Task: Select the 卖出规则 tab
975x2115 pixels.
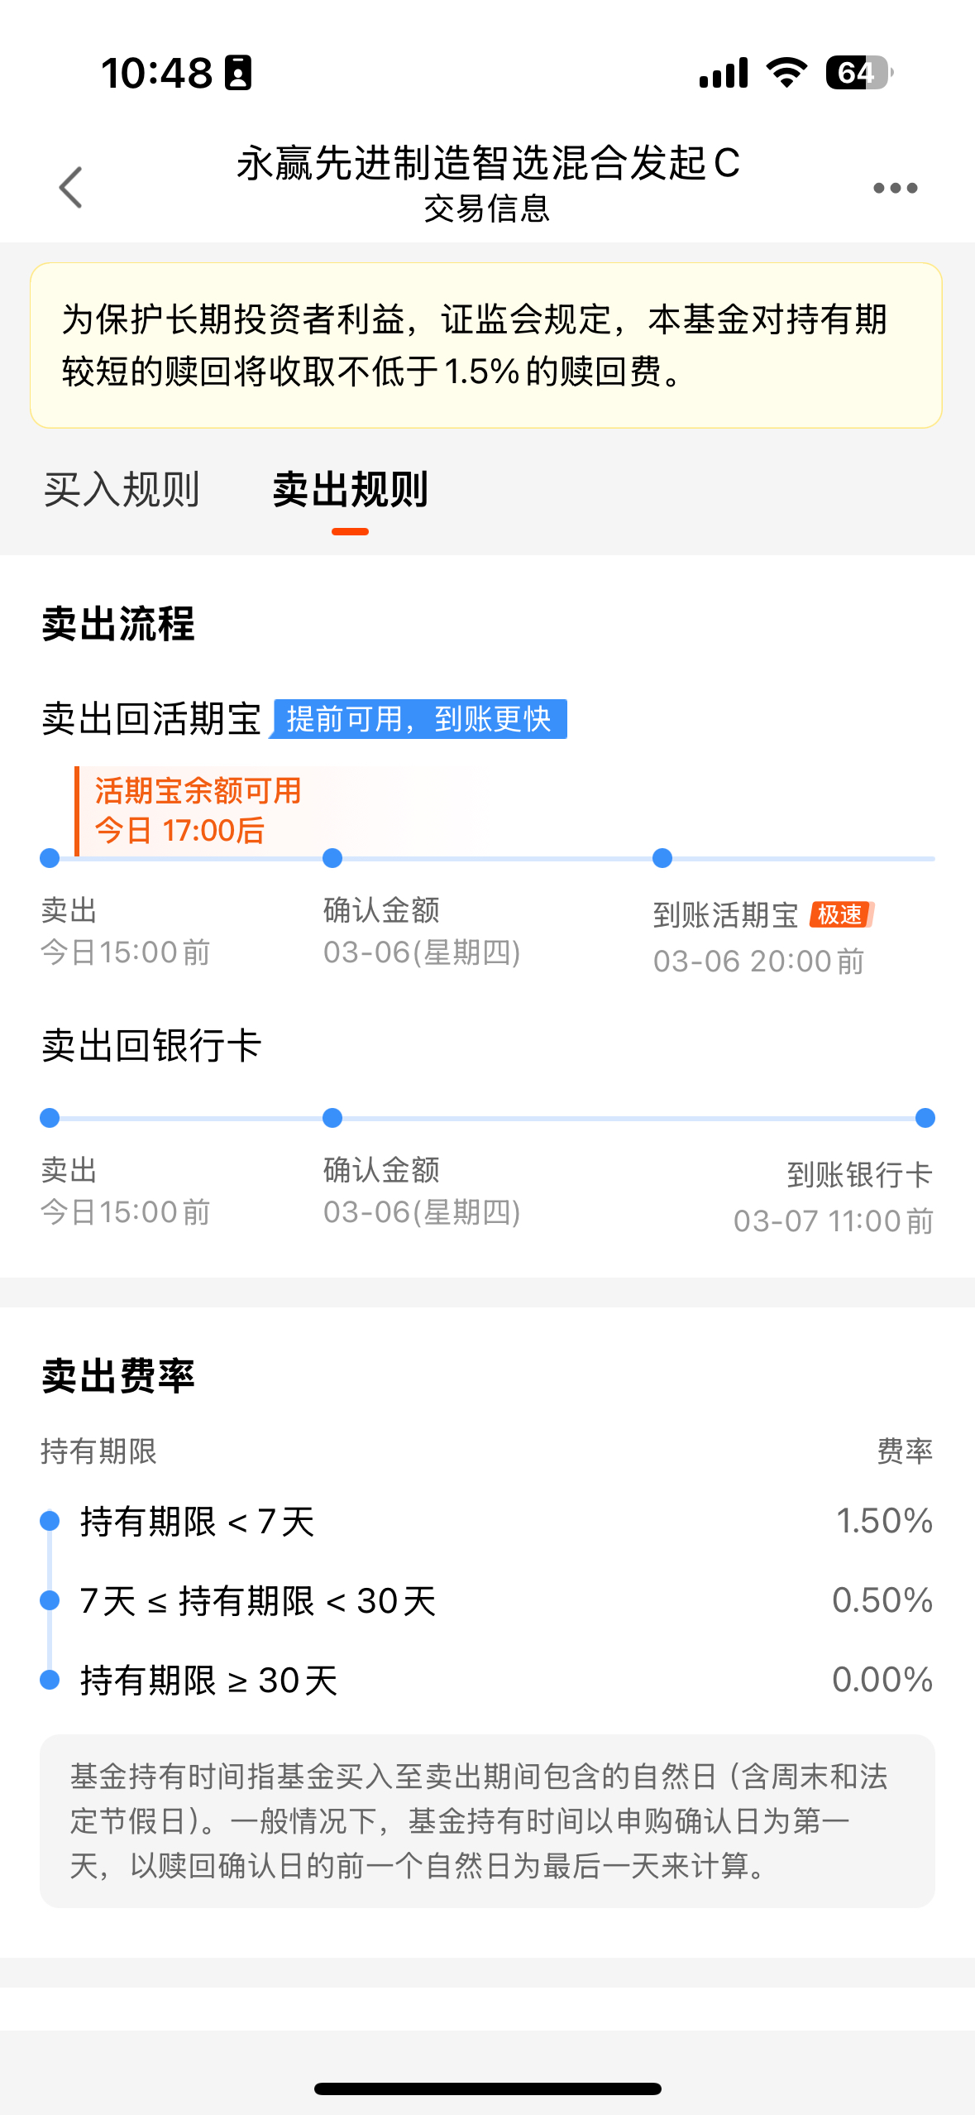Action: click(x=350, y=490)
